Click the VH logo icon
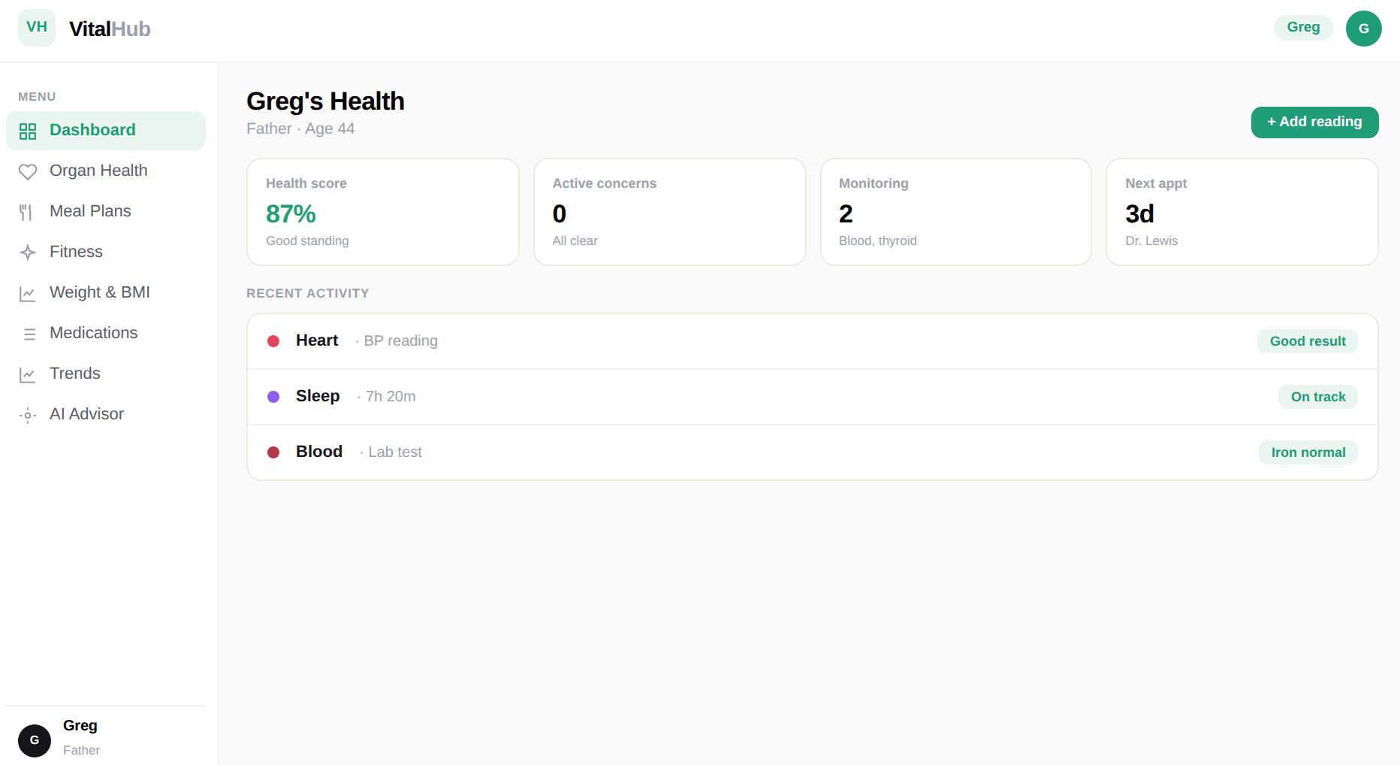This screenshot has height=765, width=1400. tap(37, 28)
